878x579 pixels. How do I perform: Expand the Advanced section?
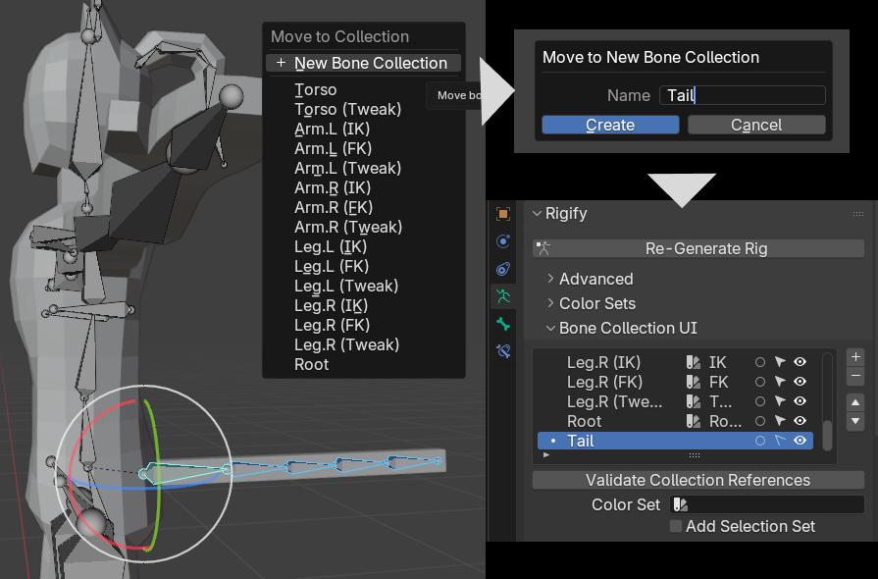(x=594, y=279)
